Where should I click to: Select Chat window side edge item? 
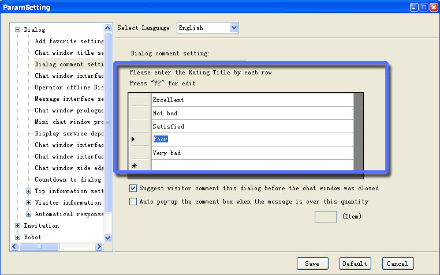click(69, 168)
